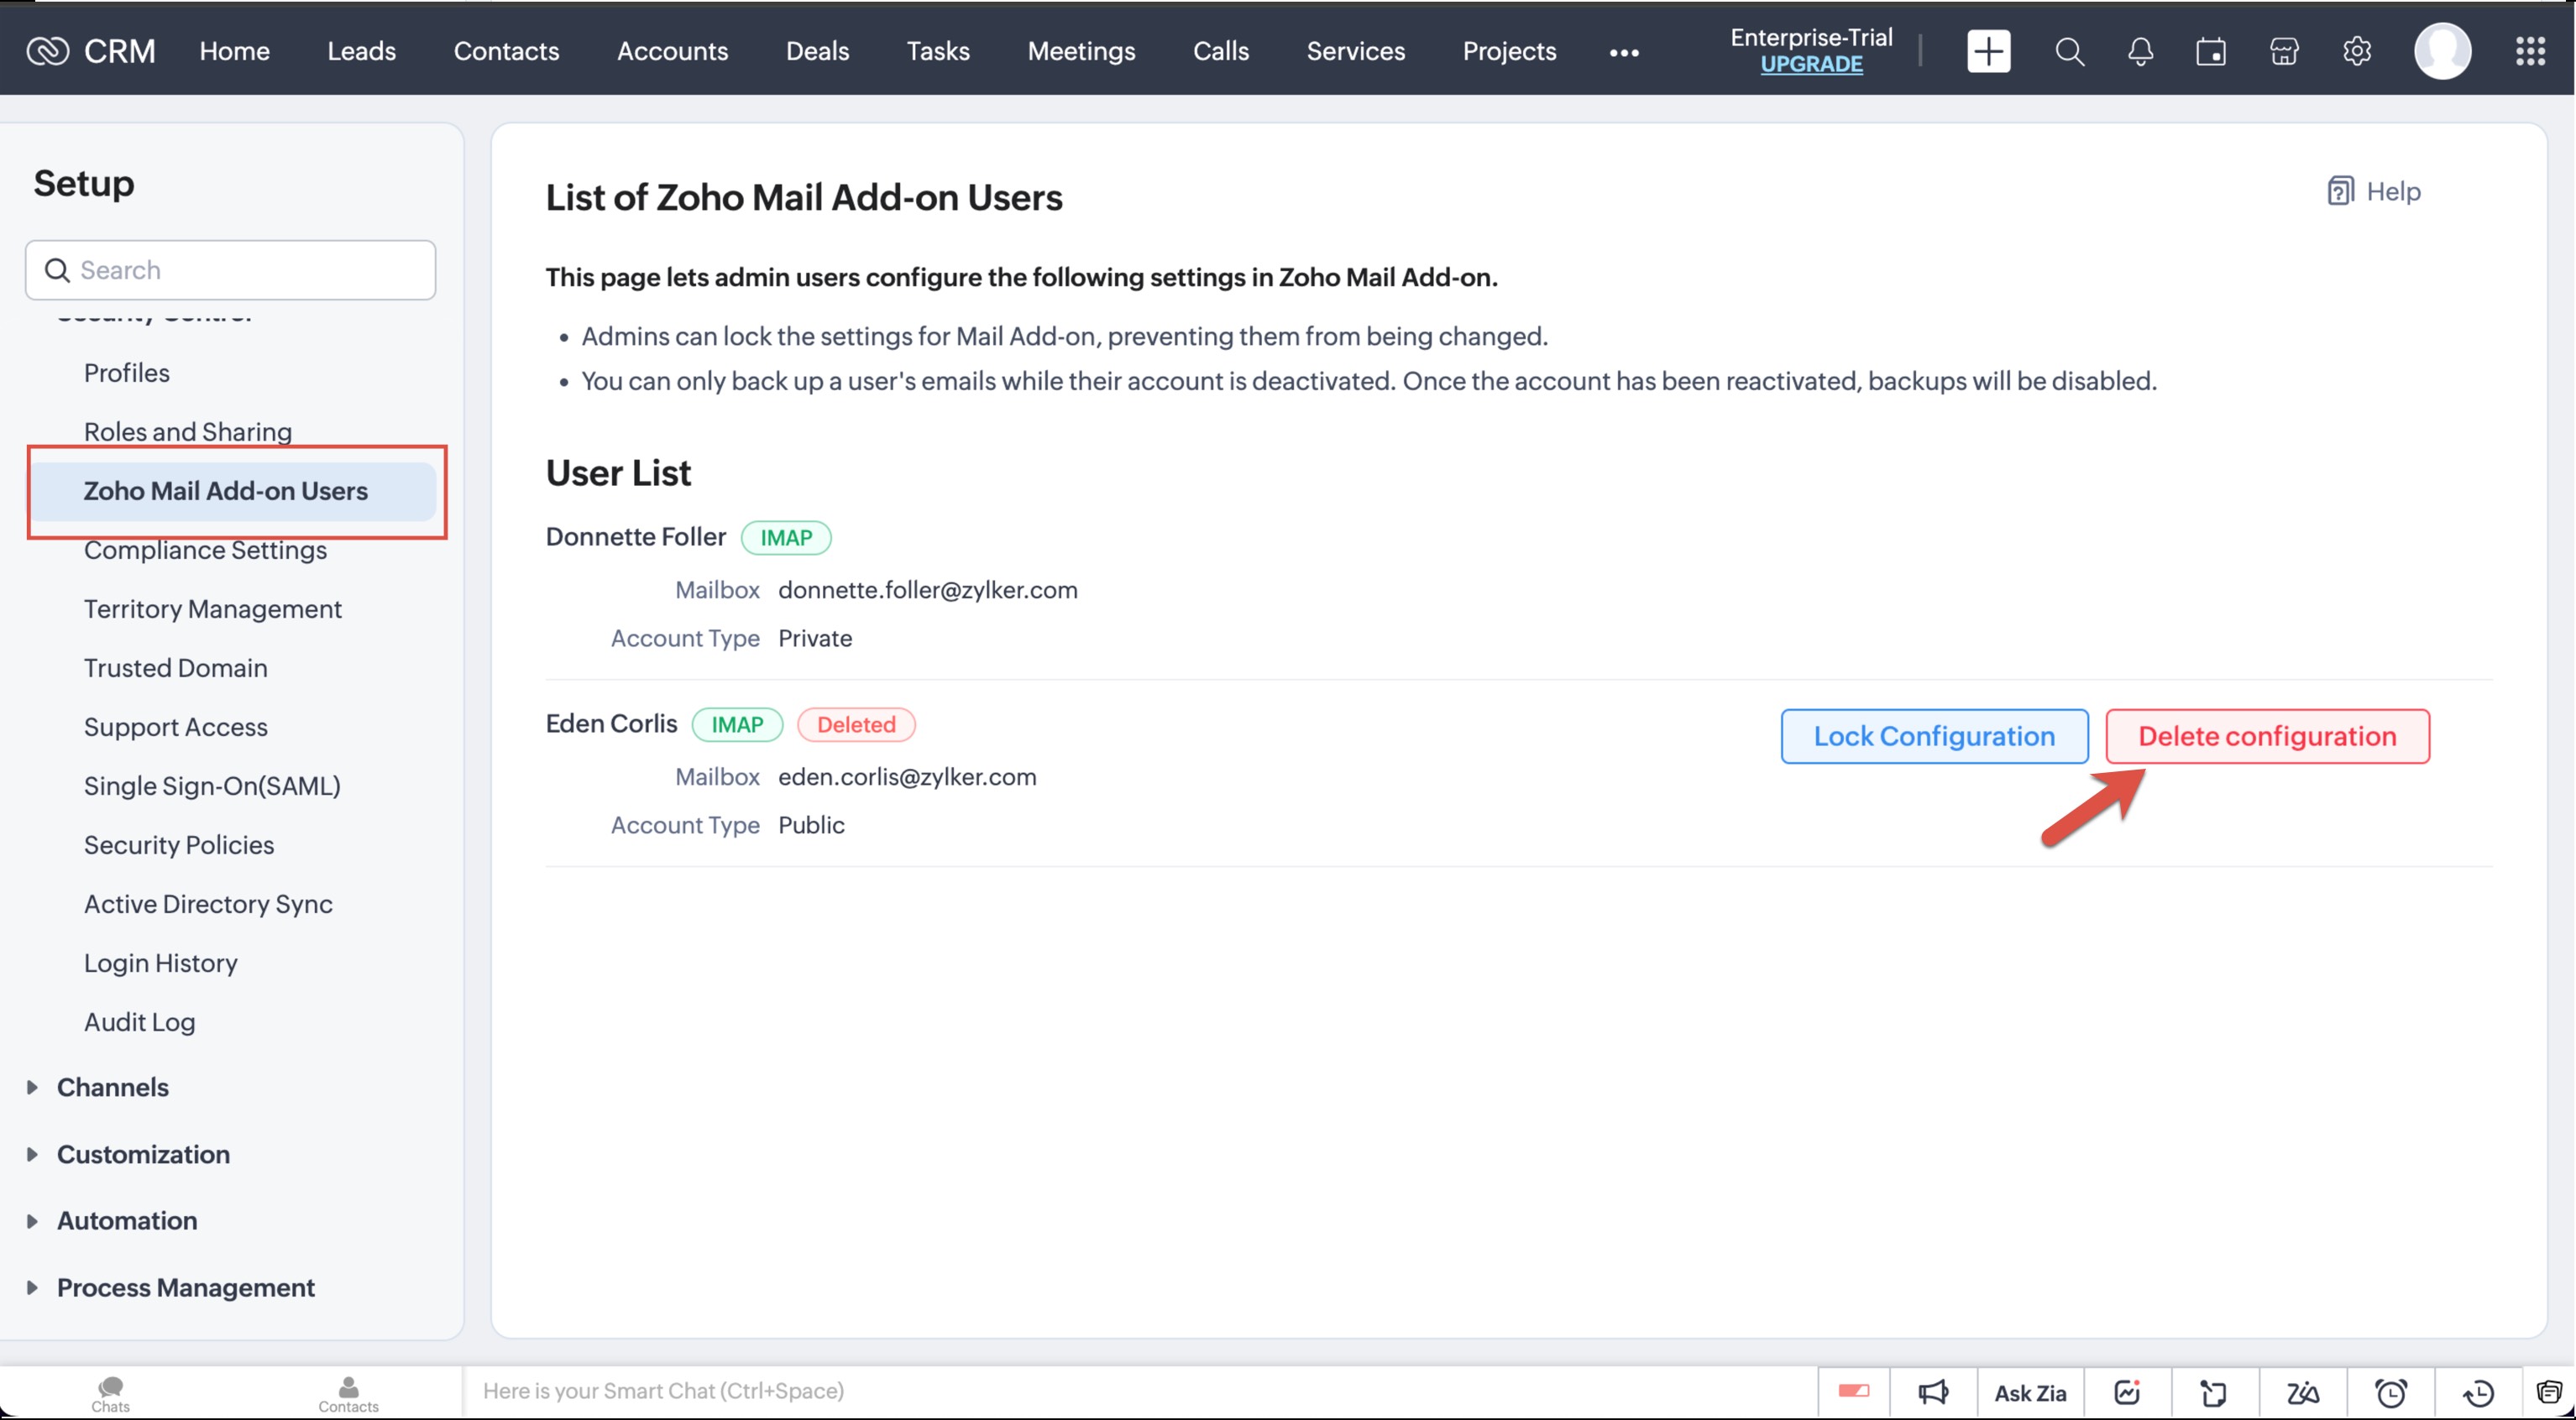2576x1420 pixels.
Task: Click the UPGRADE link
Action: pyautogui.click(x=1810, y=65)
